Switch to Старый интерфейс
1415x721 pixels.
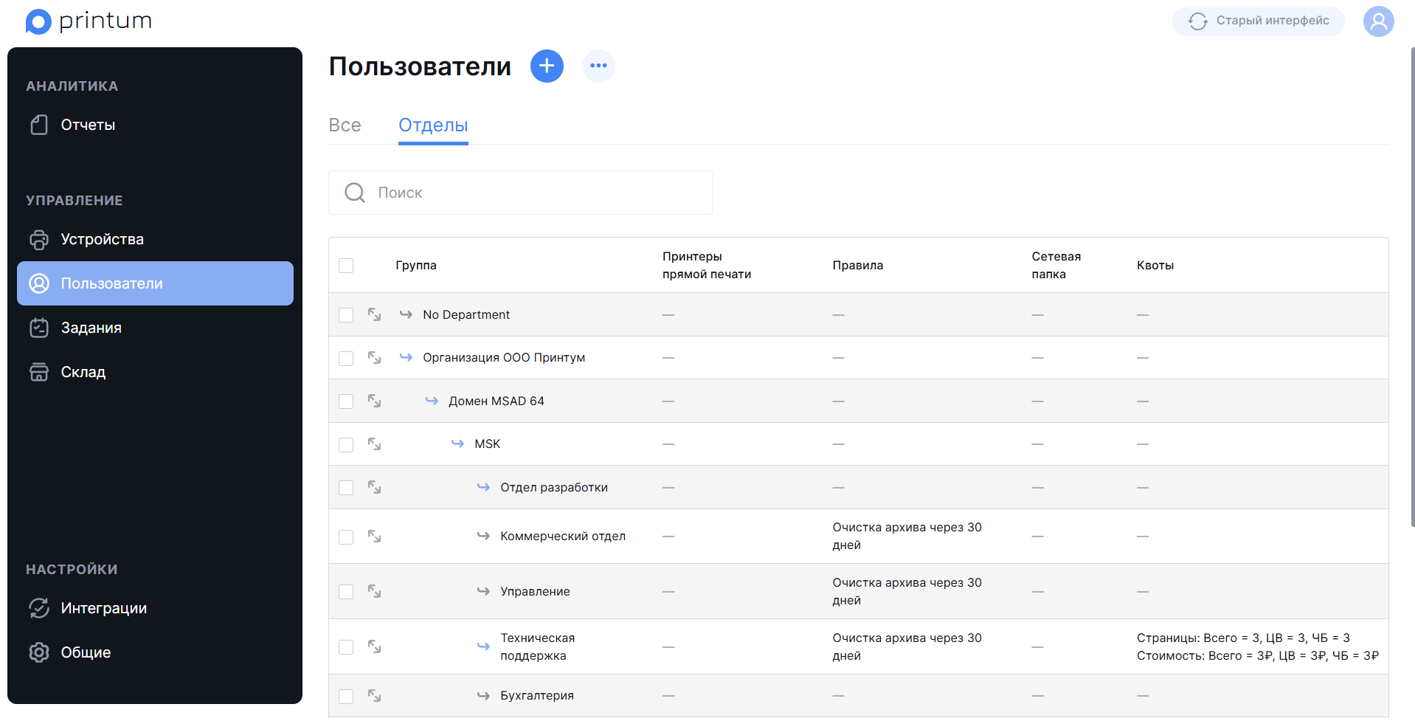(1258, 21)
